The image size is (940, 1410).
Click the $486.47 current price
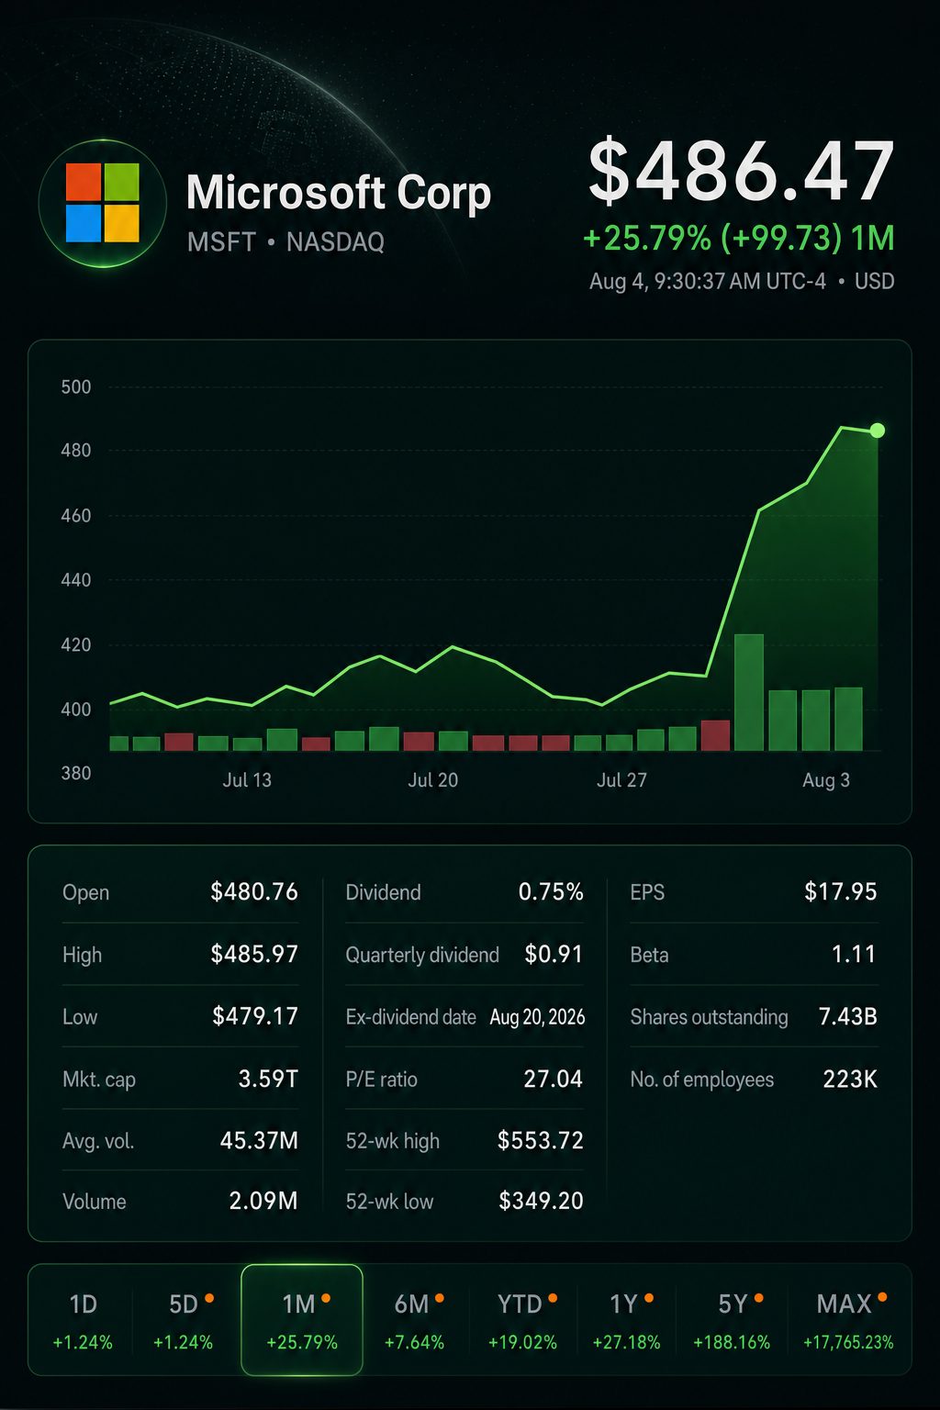(741, 172)
